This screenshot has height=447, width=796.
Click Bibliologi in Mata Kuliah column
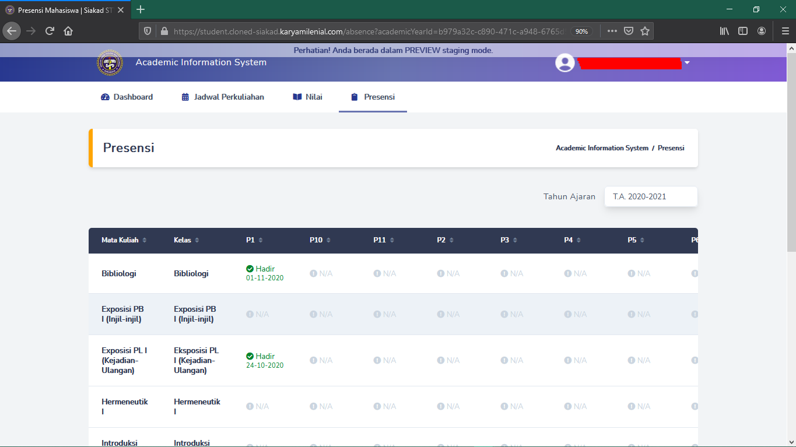[119, 273]
